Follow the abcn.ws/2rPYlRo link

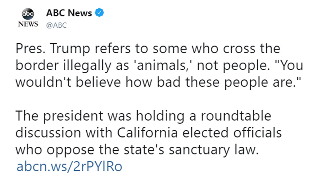pyautogui.click(x=69, y=167)
